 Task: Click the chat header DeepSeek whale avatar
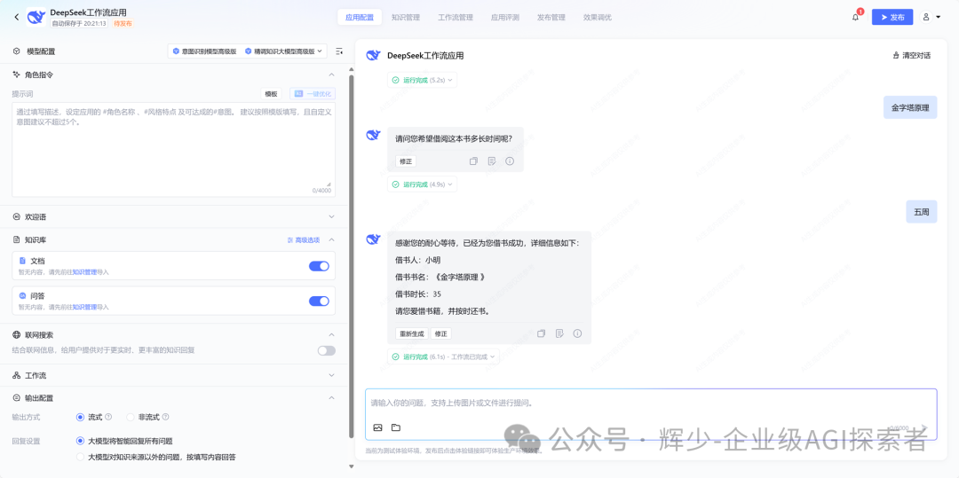tap(373, 56)
